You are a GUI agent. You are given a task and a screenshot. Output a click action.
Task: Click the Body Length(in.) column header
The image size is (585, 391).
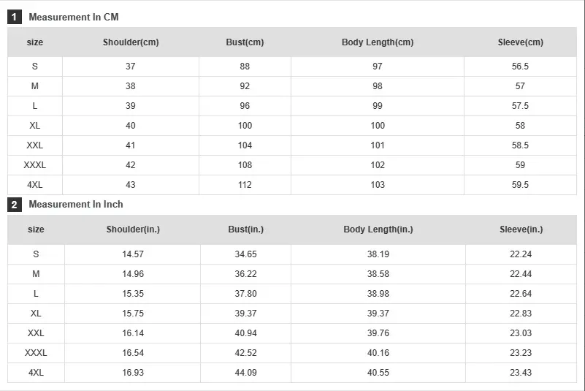click(x=378, y=229)
